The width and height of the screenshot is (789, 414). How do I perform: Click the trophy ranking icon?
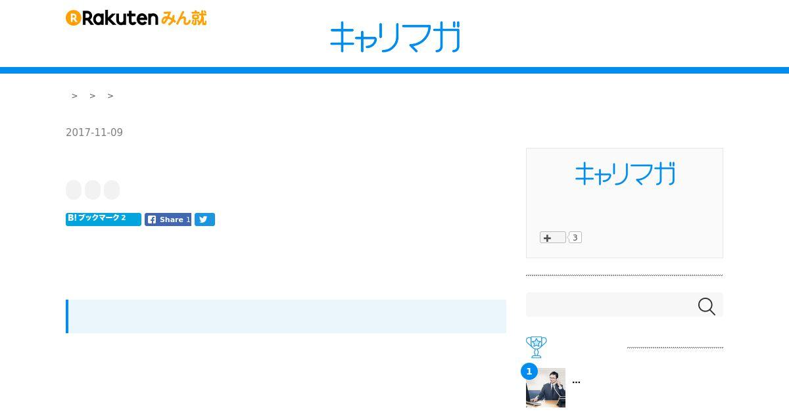537,347
